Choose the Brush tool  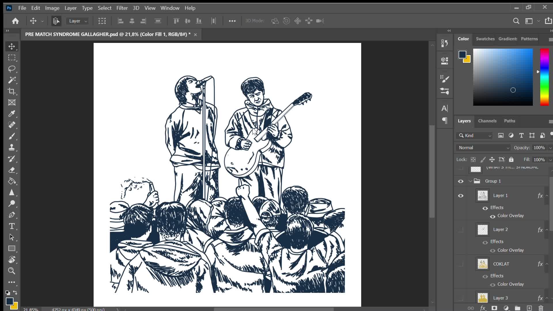point(12,136)
